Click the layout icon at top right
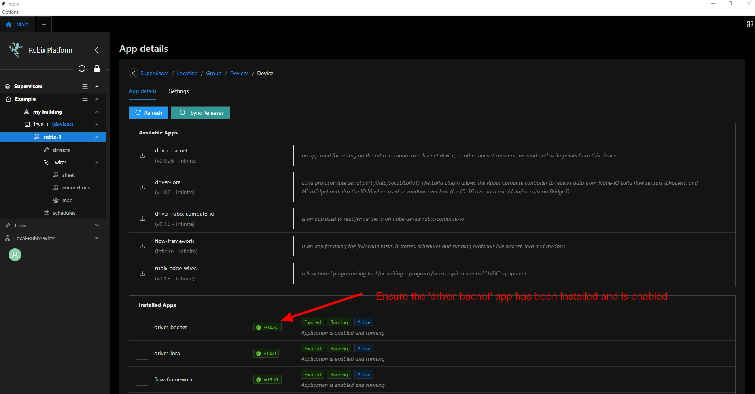 click(749, 24)
